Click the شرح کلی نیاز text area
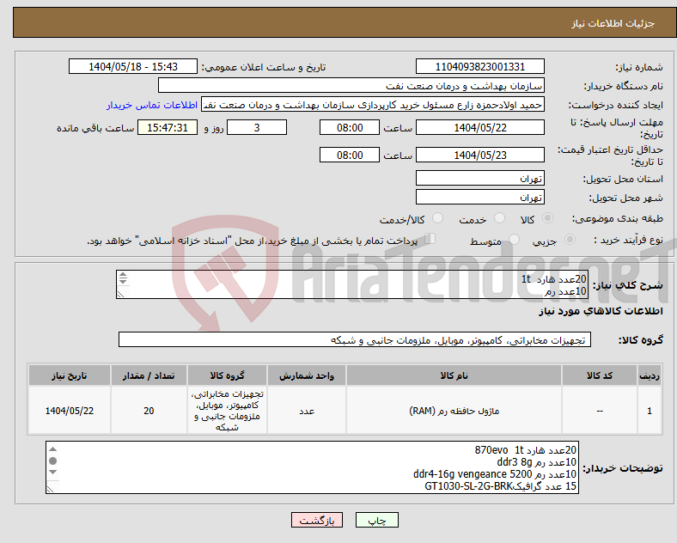The width and height of the screenshot is (677, 543). click(x=352, y=284)
